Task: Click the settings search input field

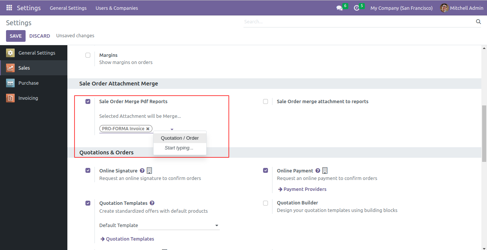Action: [359, 22]
